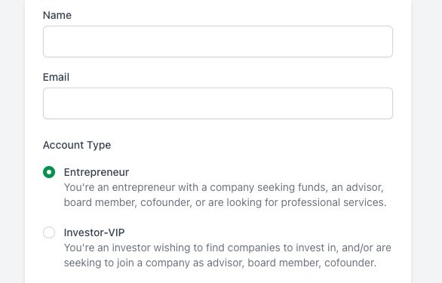This screenshot has height=283, width=442.
Task: Click the Entrepreneur option description paragraph
Action: [225, 195]
